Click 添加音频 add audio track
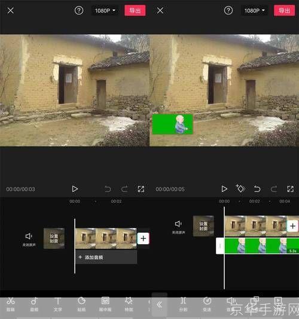 click(x=106, y=257)
